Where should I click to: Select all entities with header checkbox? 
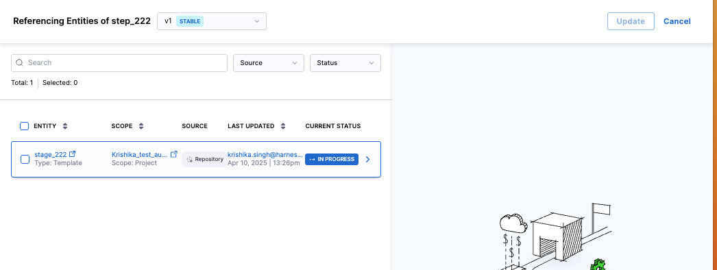pos(24,126)
